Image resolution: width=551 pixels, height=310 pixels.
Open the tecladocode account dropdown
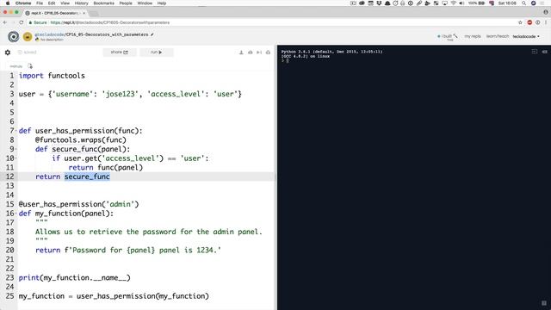[x=526, y=36]
